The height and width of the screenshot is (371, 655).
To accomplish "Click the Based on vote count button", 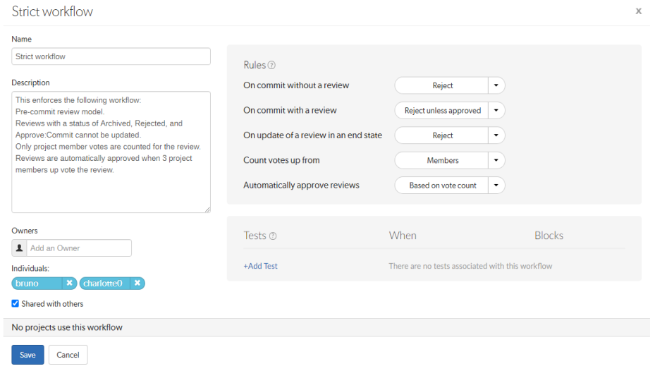I will [x=441, y=185].
